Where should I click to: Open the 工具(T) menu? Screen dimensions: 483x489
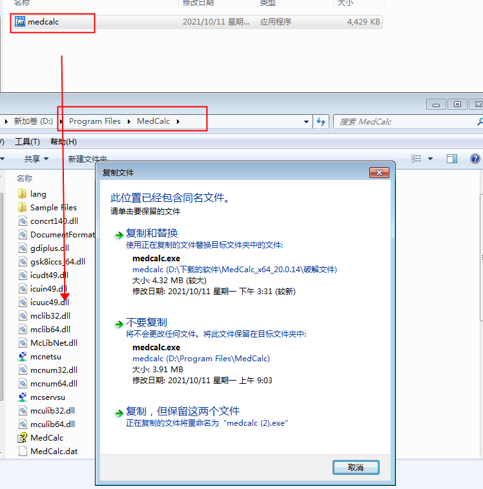(27, 142)
